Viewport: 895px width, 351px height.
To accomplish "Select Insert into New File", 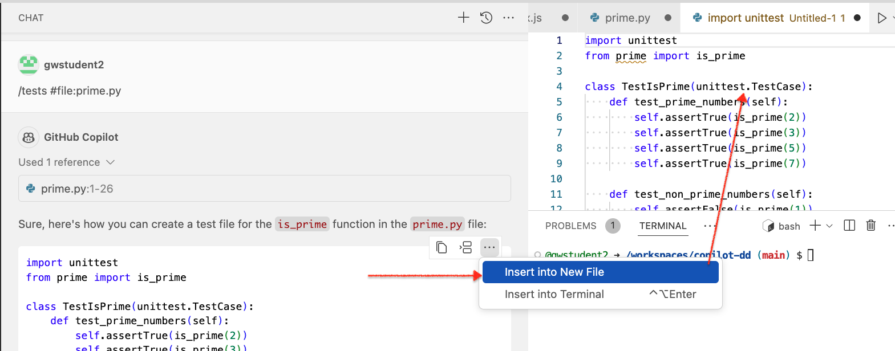I will 600,272.
